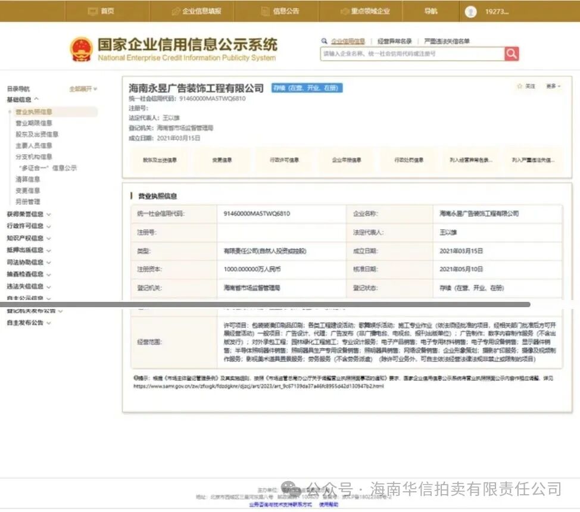
Task: Select 分支机构信息 in sidebar
Action: [x=34, y=157]
